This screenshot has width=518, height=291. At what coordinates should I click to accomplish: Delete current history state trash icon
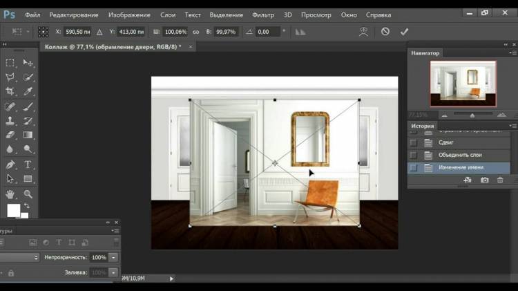(x=500, y=180)
